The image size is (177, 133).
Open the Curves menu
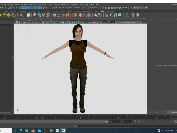pos(50,4)
